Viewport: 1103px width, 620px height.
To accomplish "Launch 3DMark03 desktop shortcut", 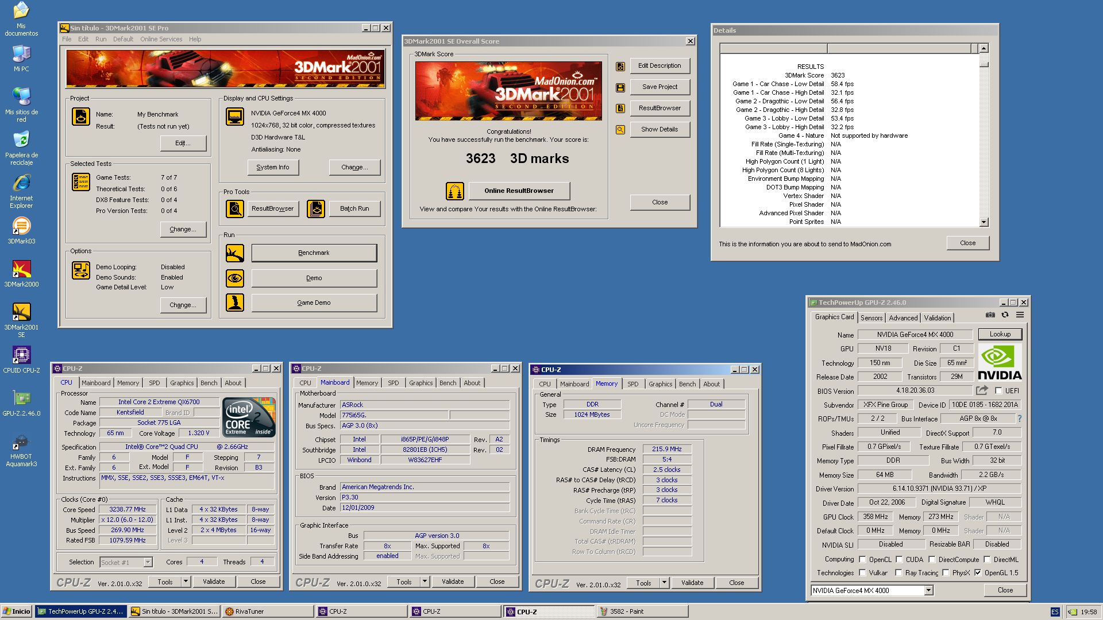I will click(x=21, y=231).
